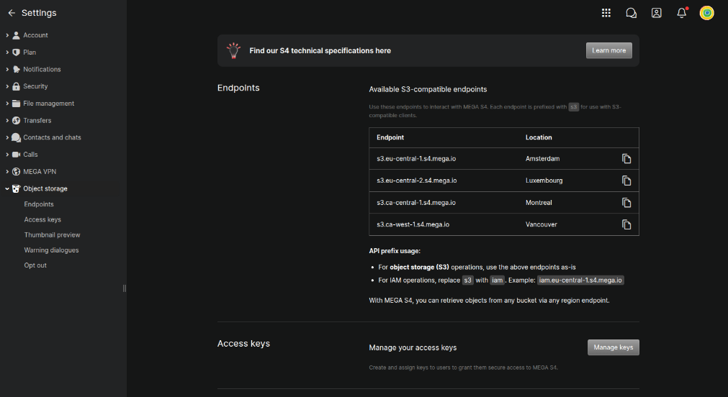Expand the Contacts and chats chevron
This screenshot has height=397, width=728.
[x=7, y=138]
